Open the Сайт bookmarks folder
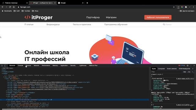 17,11
